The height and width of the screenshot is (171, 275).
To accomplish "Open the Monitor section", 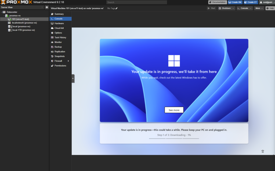I will tap(60, 42).
